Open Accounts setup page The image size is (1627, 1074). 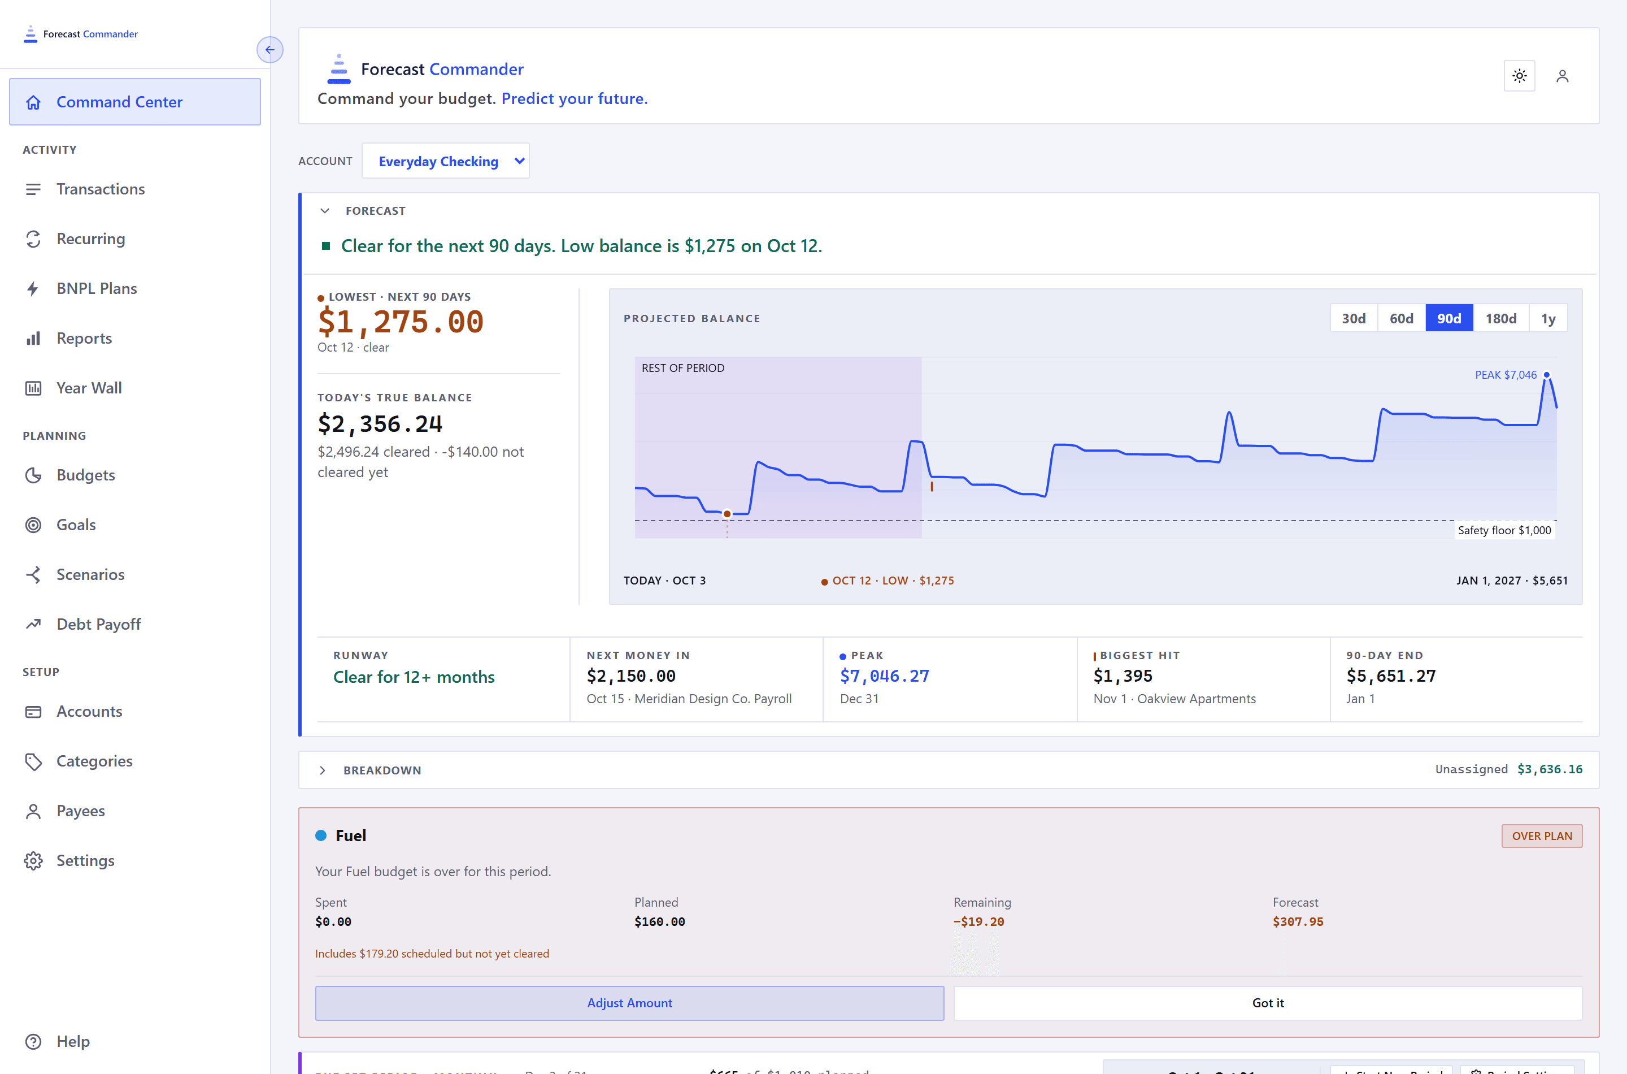click(135, 711)
